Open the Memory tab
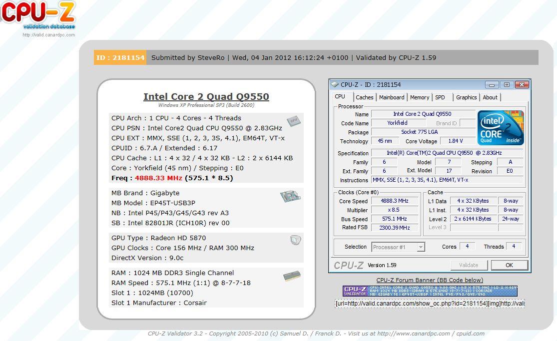The image size is (557, 341). 420,97
